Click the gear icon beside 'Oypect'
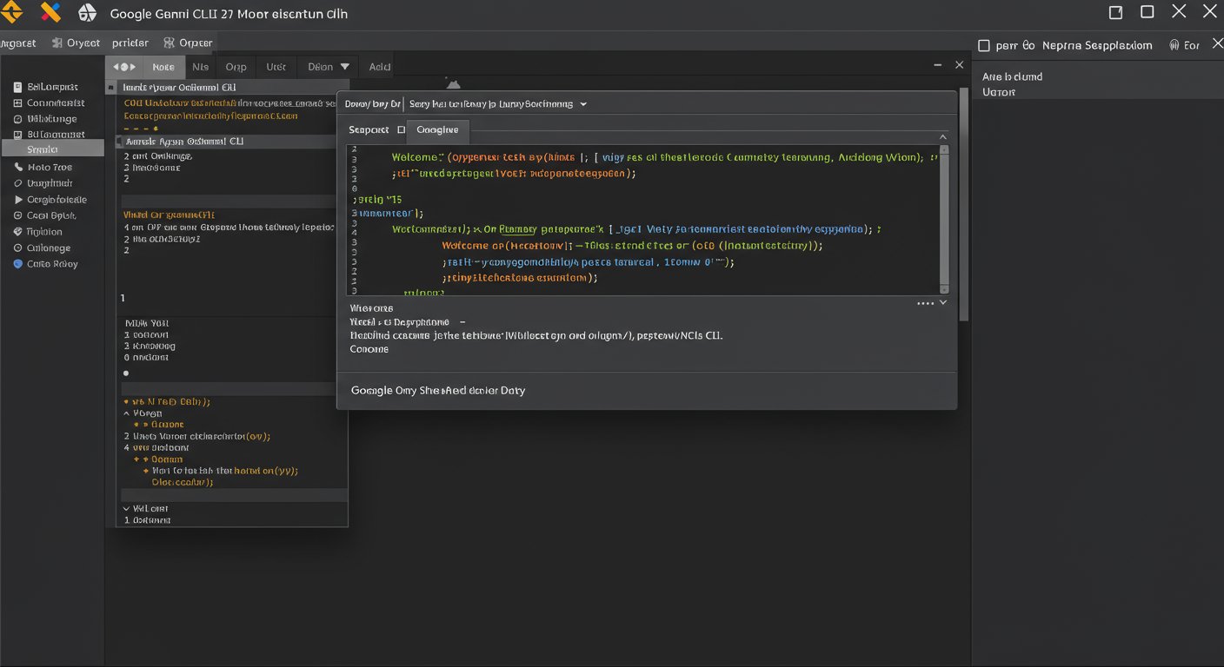The width and height of the screenshot is (1224, 667). pyautogui.click(x=57, y=43)
